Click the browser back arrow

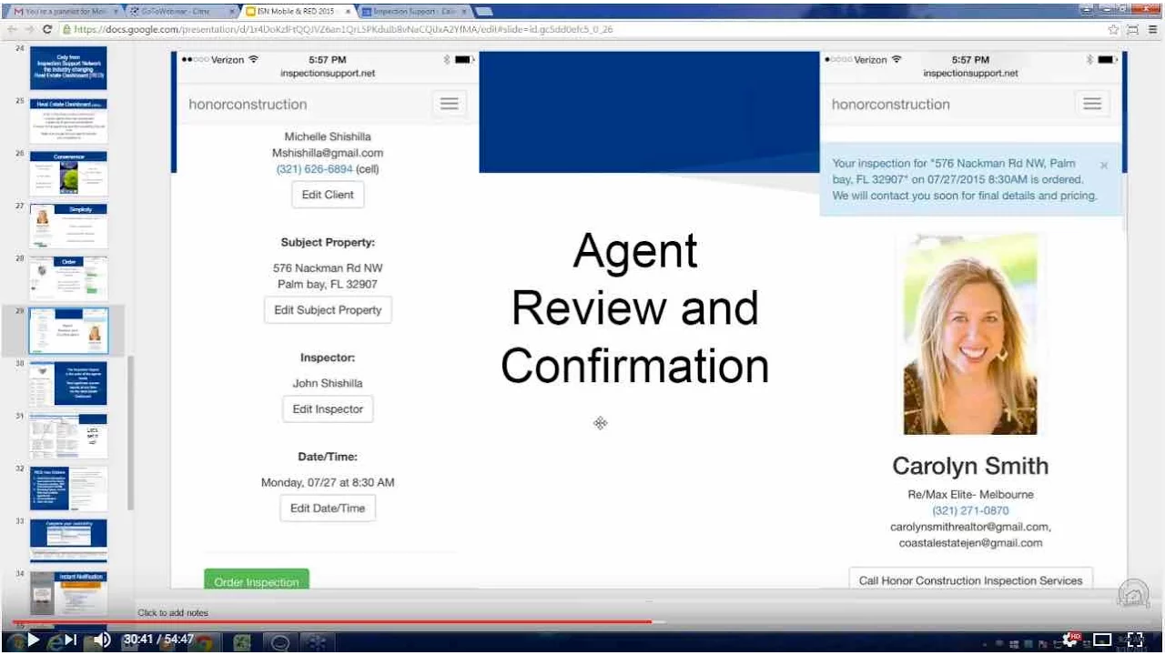coord(12,29)
